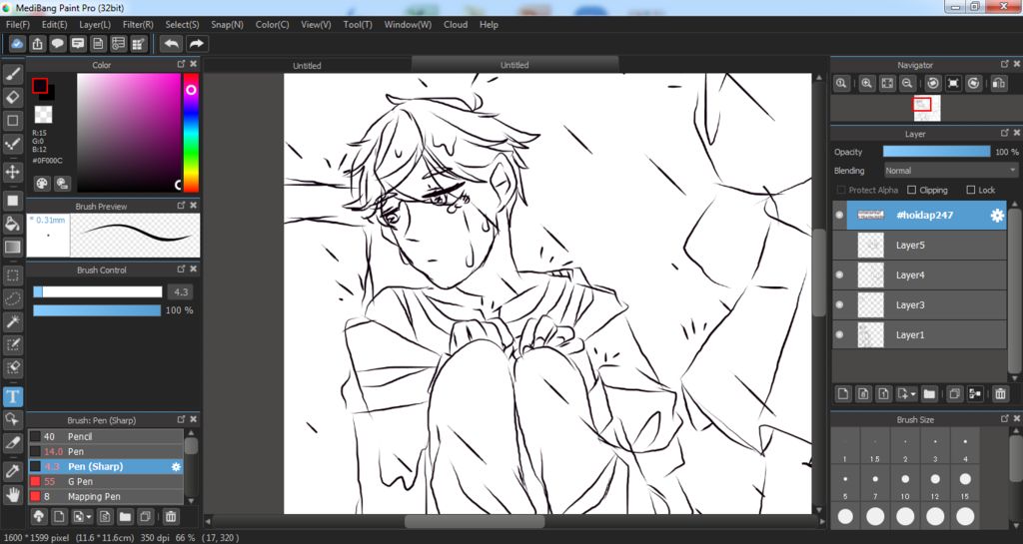Show the hidden Layer5

(839, 245)
